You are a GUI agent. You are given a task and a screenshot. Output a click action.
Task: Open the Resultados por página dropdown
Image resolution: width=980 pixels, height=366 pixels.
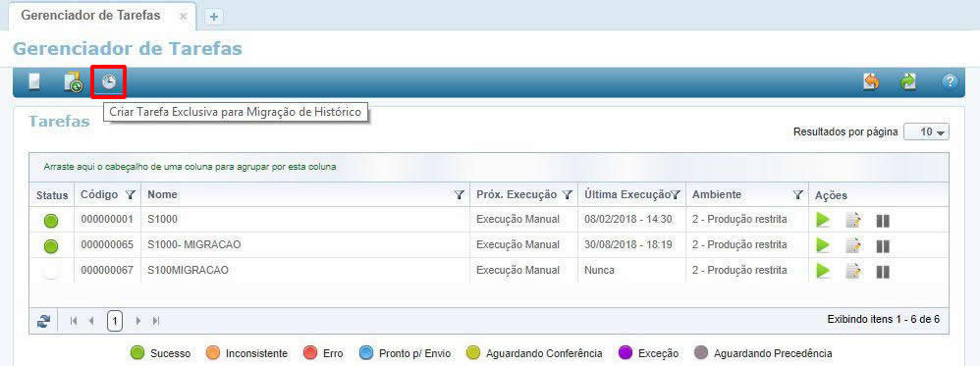[x=926, y=132]
